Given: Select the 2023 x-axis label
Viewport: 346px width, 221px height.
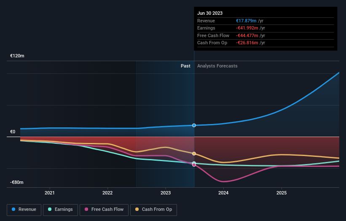Looking at the screenshot, I should [166, 193].
